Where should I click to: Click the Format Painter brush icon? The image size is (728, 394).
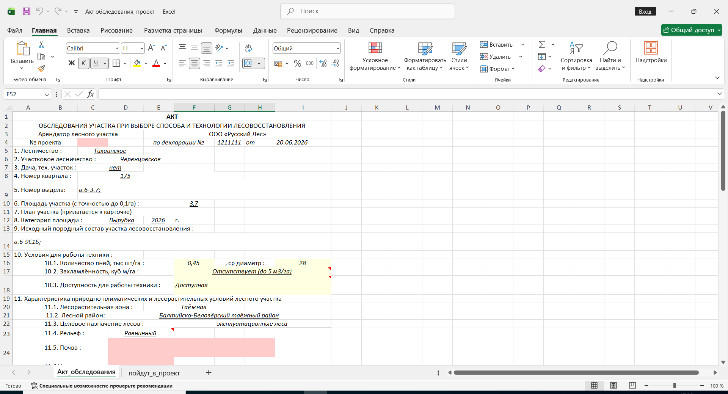pos(42,68)
